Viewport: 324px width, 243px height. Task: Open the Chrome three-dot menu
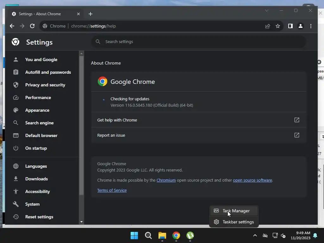tap(311, 26)
